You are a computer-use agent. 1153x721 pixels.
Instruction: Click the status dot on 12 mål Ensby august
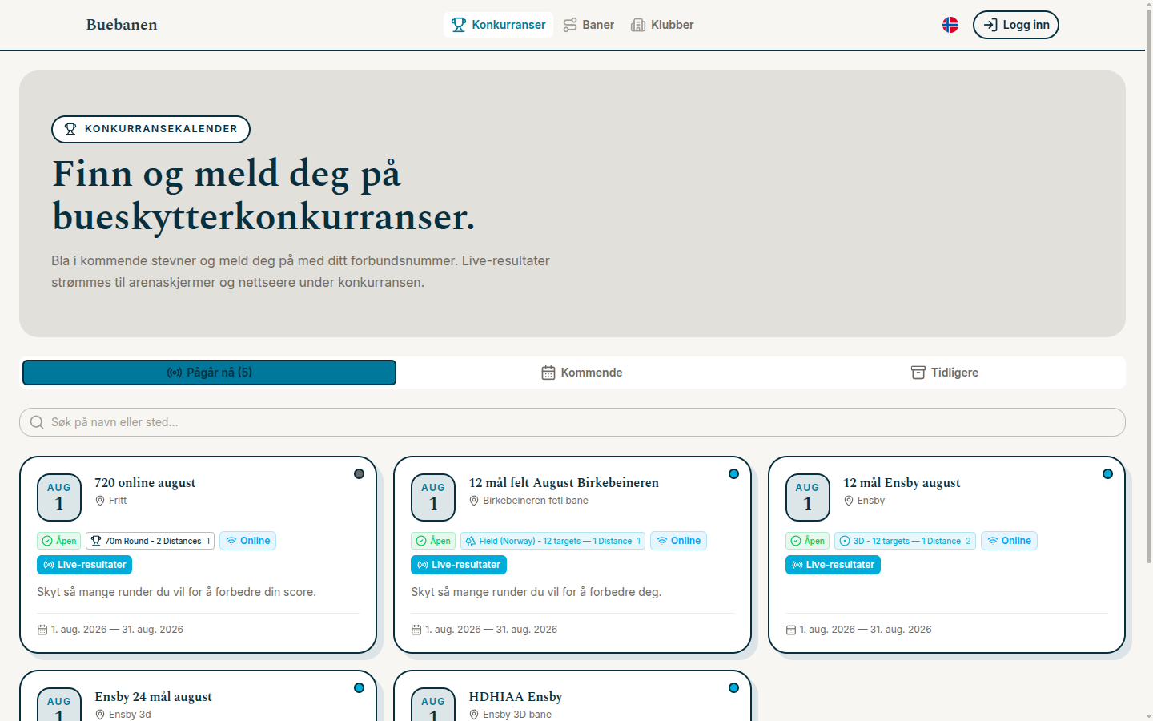1108,474
